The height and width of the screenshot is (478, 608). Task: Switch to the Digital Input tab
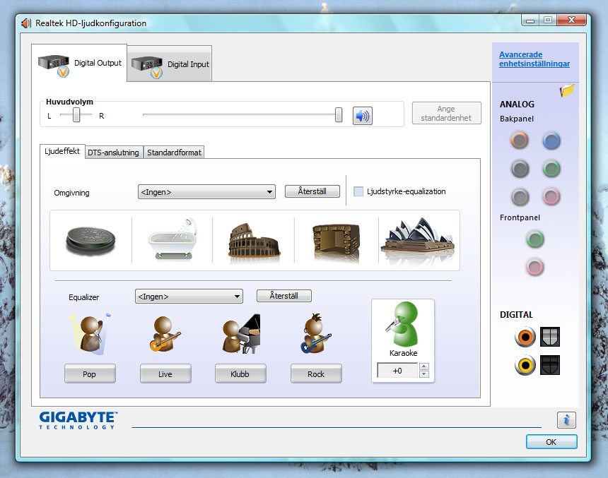[170, 64]
